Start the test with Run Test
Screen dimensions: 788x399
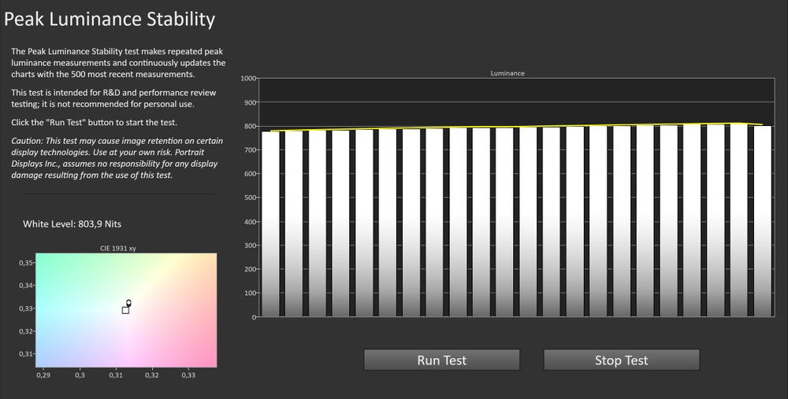(x=441, y=360)
